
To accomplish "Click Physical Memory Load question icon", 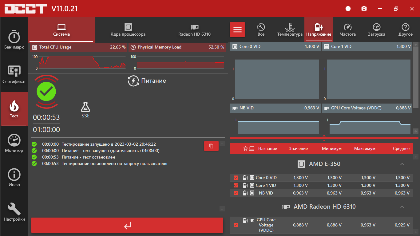I will (x=133, y=47).
